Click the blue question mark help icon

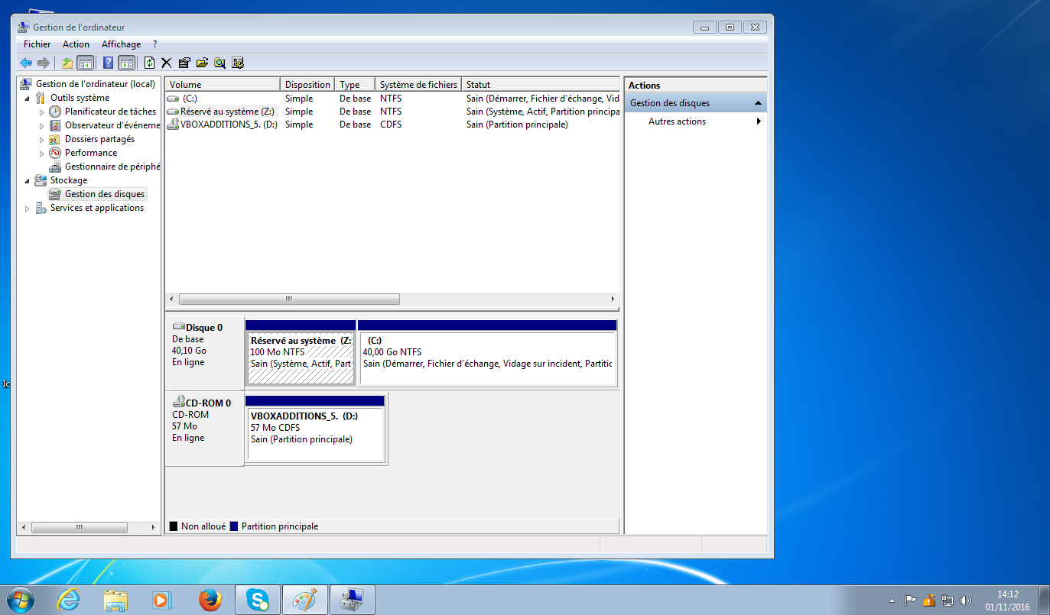(x=109, y=63)
